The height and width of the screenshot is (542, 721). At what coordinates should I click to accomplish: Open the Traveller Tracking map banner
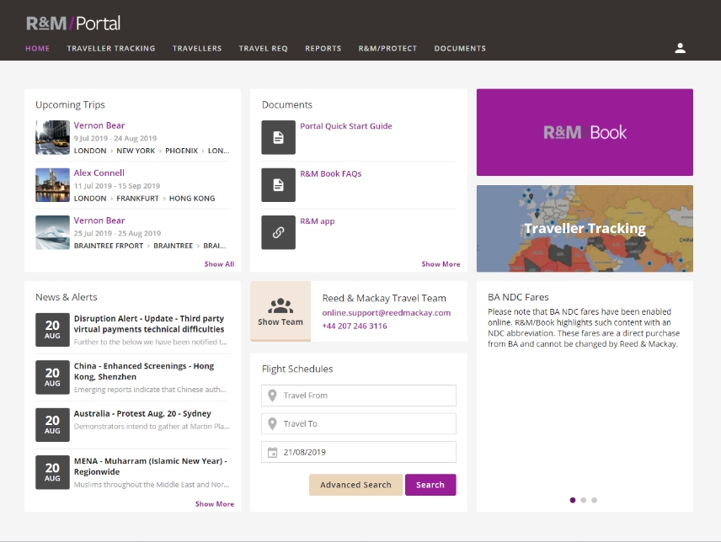(x=585, y=229)
